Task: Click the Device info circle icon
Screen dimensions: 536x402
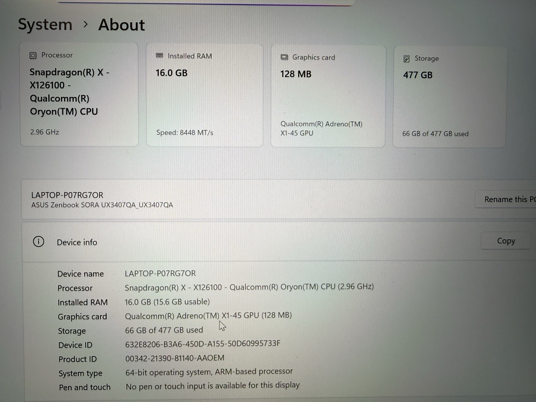Action: [39, 241]
